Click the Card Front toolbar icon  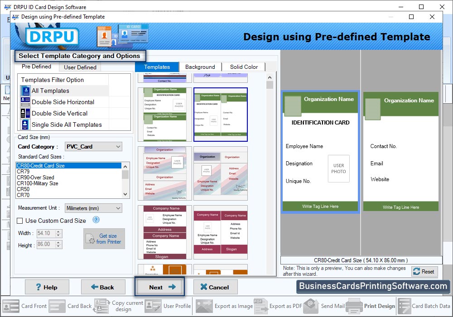(11, 306)
